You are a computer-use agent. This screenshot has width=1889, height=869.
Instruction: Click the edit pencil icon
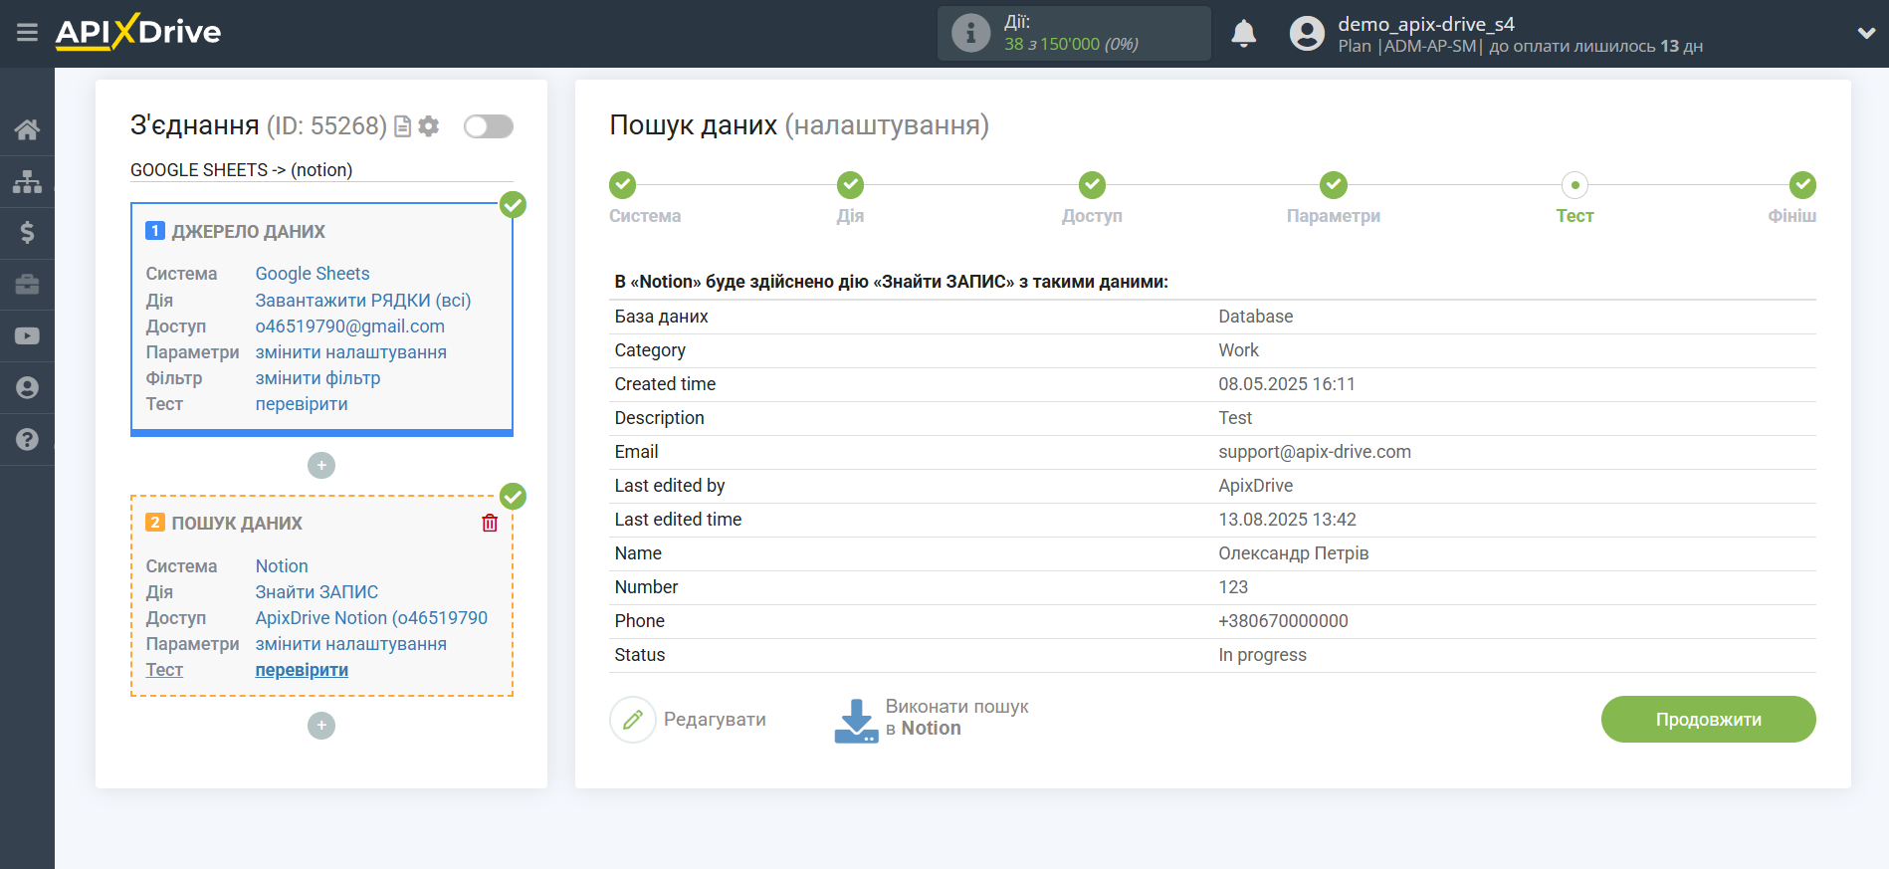tap(633, 720)
